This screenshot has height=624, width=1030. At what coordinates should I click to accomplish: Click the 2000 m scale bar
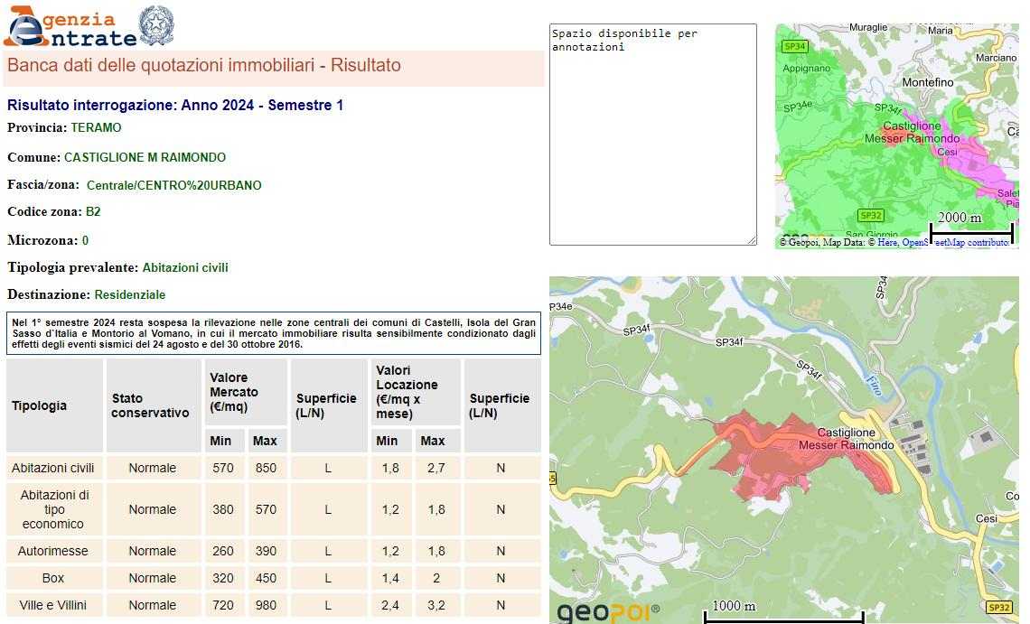[970, 226]
